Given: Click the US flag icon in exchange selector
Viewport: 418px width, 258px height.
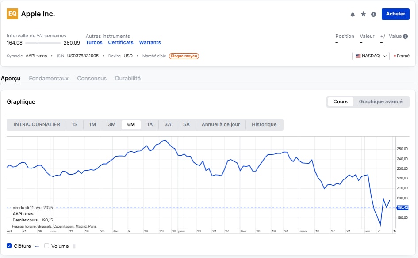Looking at the screenshot, I should point(358,56).
